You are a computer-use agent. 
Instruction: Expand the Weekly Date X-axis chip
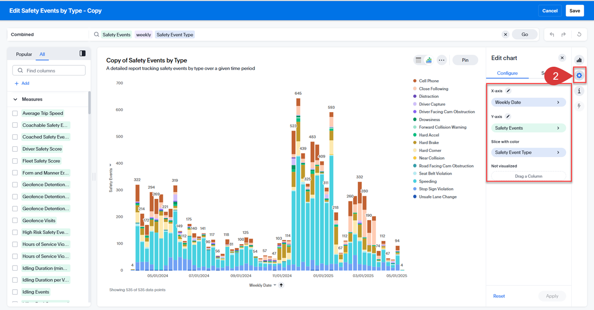click(528, 102)
